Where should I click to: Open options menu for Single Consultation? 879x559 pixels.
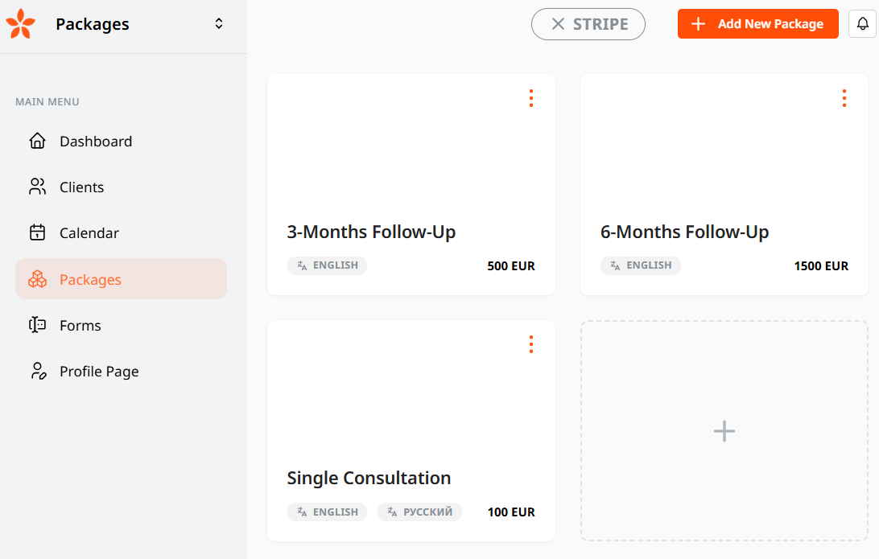tap(531, 344)
